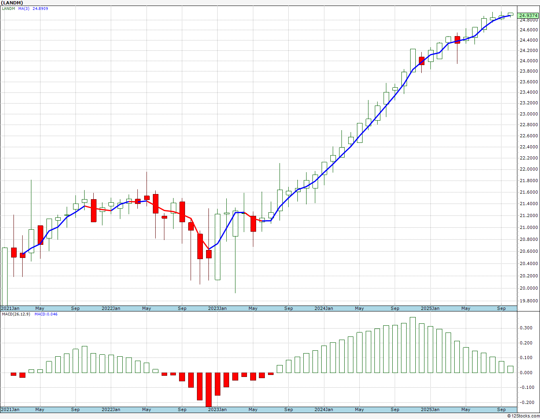This screenshot has height=419, width=540.
Task: Select the 24.0000 price axis label
Action: [528, 61]
